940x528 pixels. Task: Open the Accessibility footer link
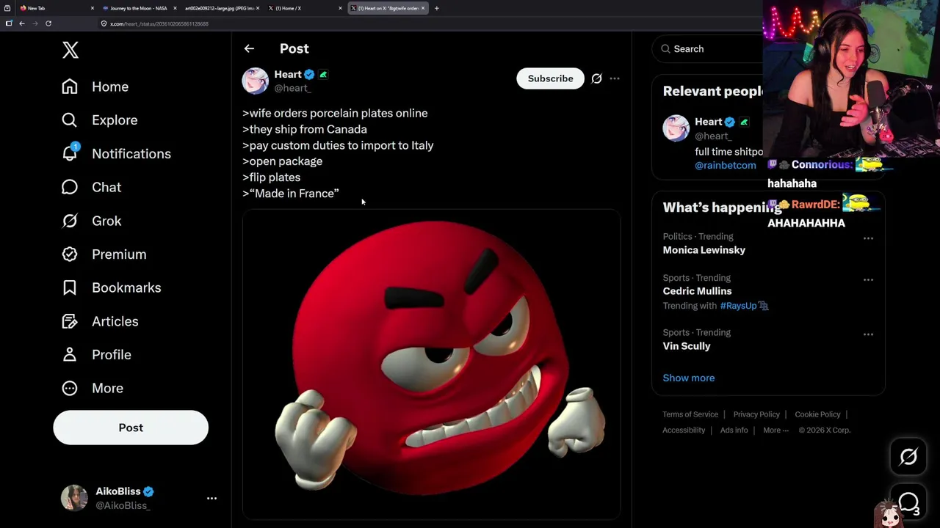pyautogui.click(x=684, y=430)
